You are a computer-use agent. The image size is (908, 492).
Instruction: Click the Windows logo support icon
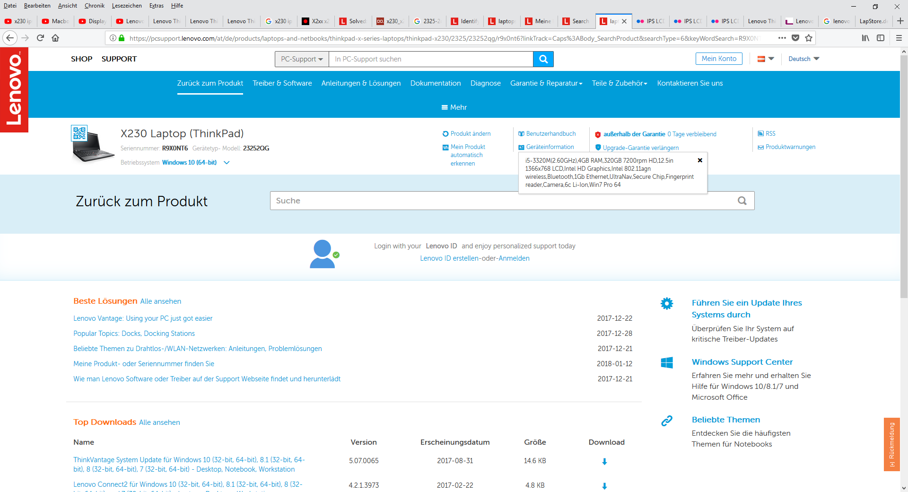(667, 363)
